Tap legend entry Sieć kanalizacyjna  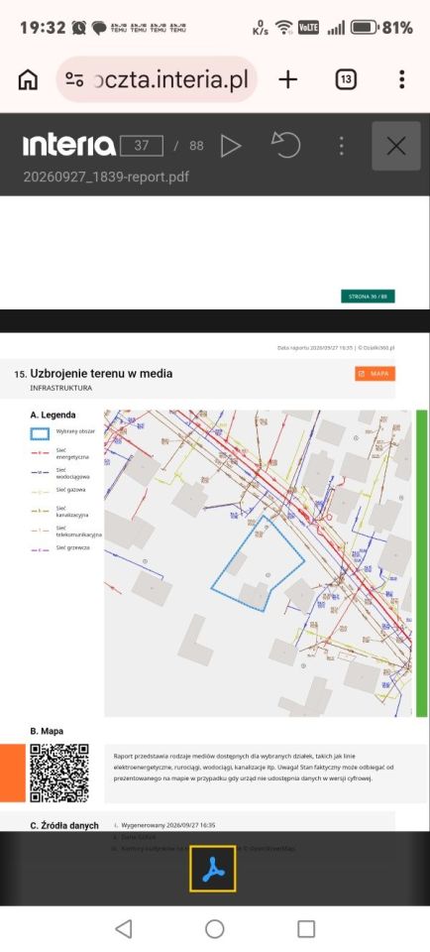59,512
